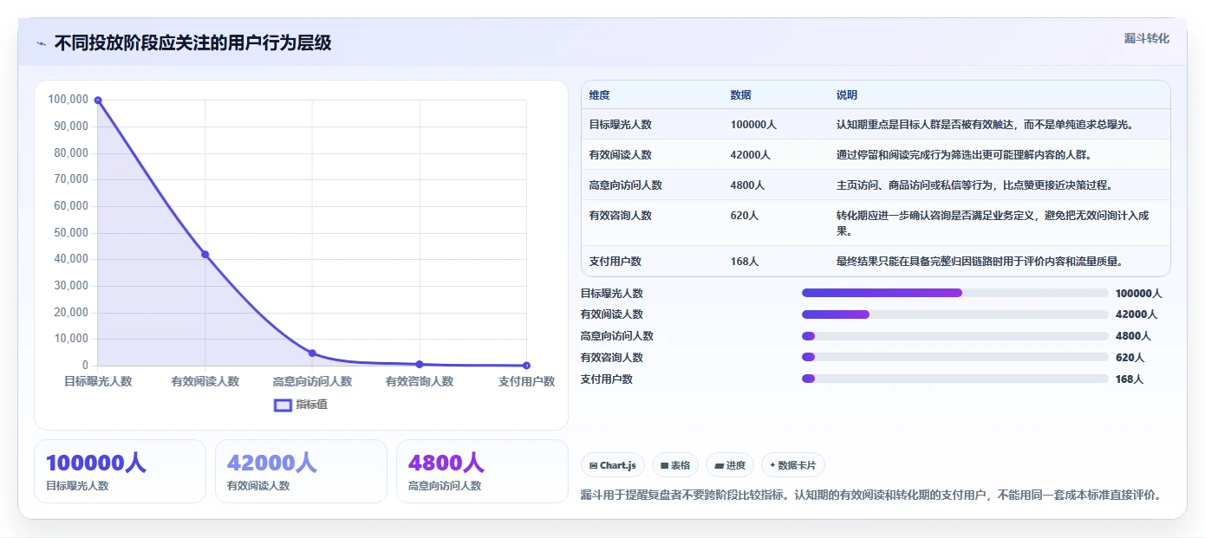Click the 表格 tag chip
The height and width of the screenshot is (538, 1205).
click(x=675, y=465)
